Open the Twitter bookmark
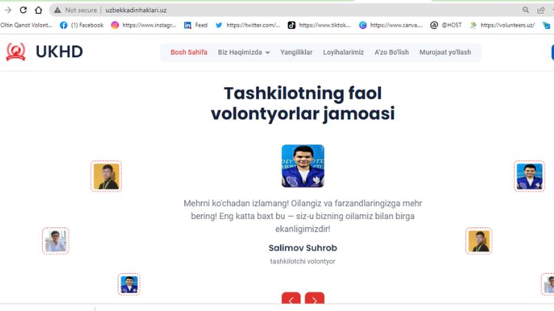 coord(247,25)
